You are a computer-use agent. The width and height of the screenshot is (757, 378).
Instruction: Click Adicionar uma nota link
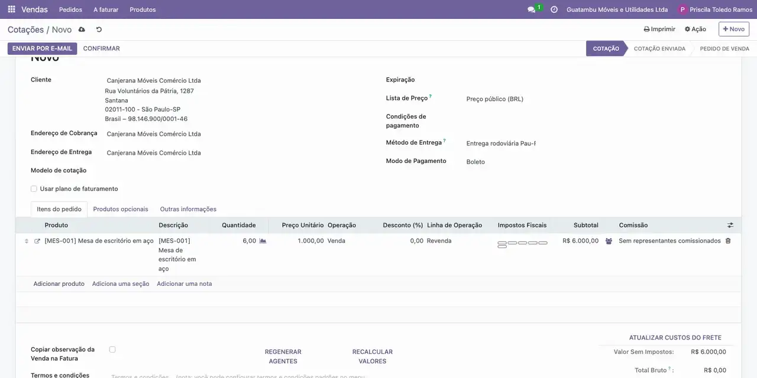point(185,284)
